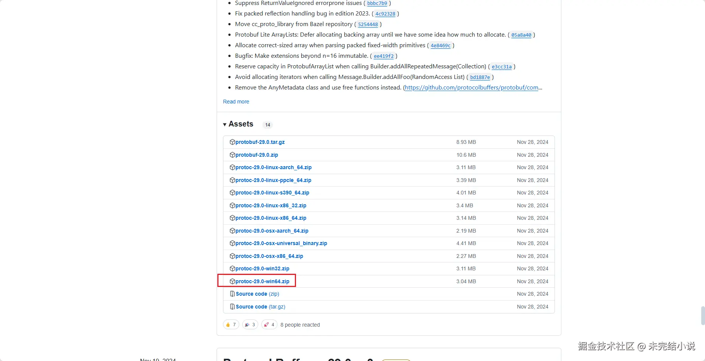Add rocket reaction with 4 votes
The image size is (705, 361).
click(269, 325)
